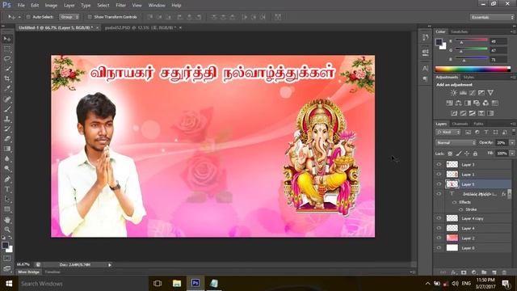The height and width of the screenshot is (291, 517).
Task: Open the Layers panel flyout menu
Action: click(x=513, y=124)
